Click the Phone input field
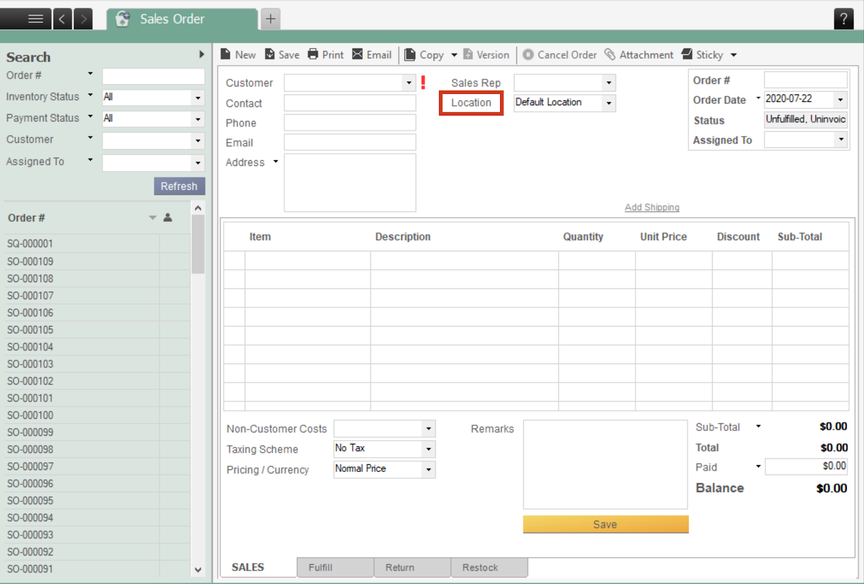The width and height of the screenshot is (864, 584). click(350, 123)
